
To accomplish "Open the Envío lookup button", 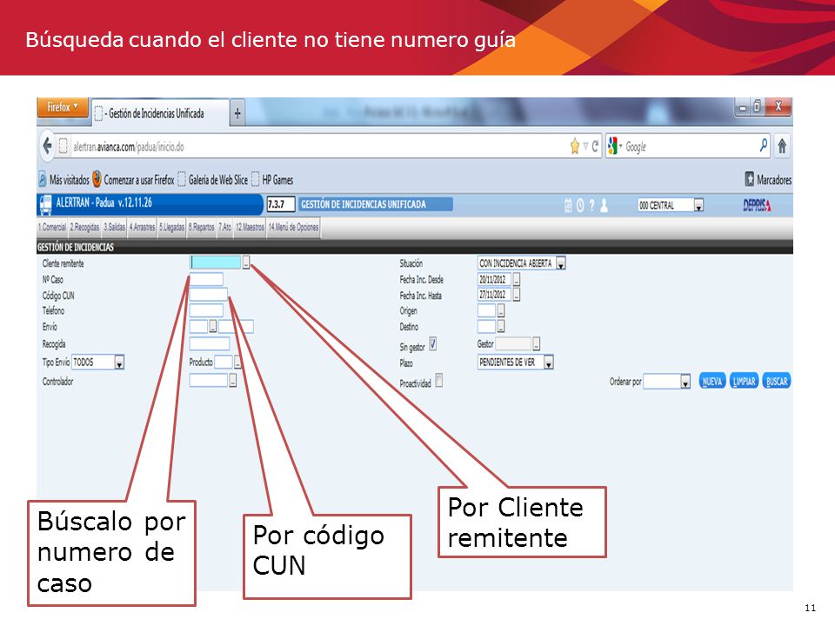I will pos(212,326).
